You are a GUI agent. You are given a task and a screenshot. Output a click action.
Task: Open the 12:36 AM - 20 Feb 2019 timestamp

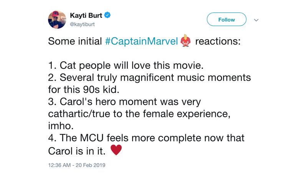tap(77, 165)
